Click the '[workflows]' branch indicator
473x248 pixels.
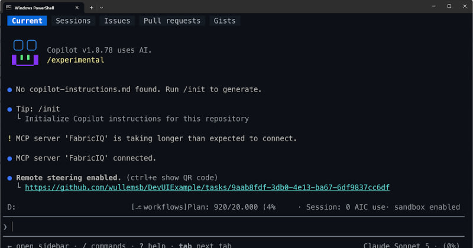pos(159,207)
